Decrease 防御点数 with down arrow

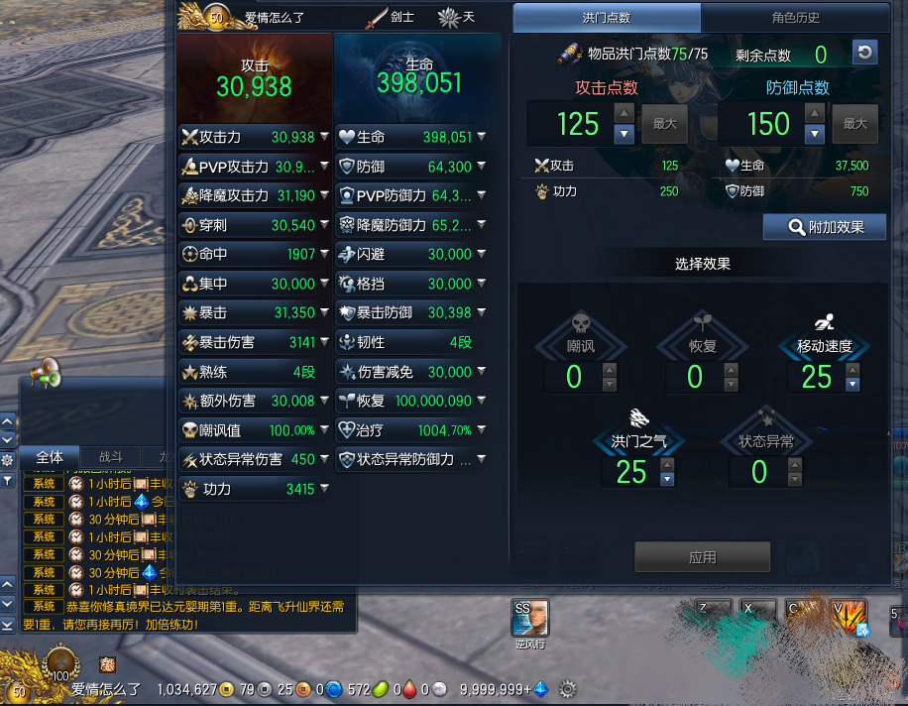click(x=814, y=135)
